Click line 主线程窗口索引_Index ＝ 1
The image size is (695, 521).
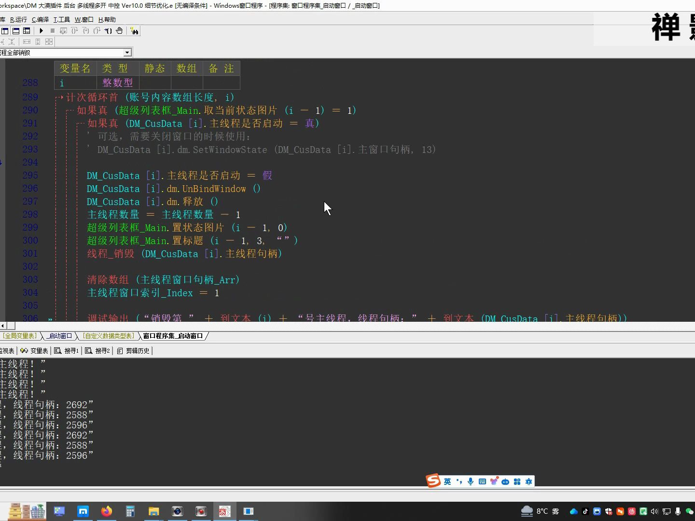[x=153, y=292]
